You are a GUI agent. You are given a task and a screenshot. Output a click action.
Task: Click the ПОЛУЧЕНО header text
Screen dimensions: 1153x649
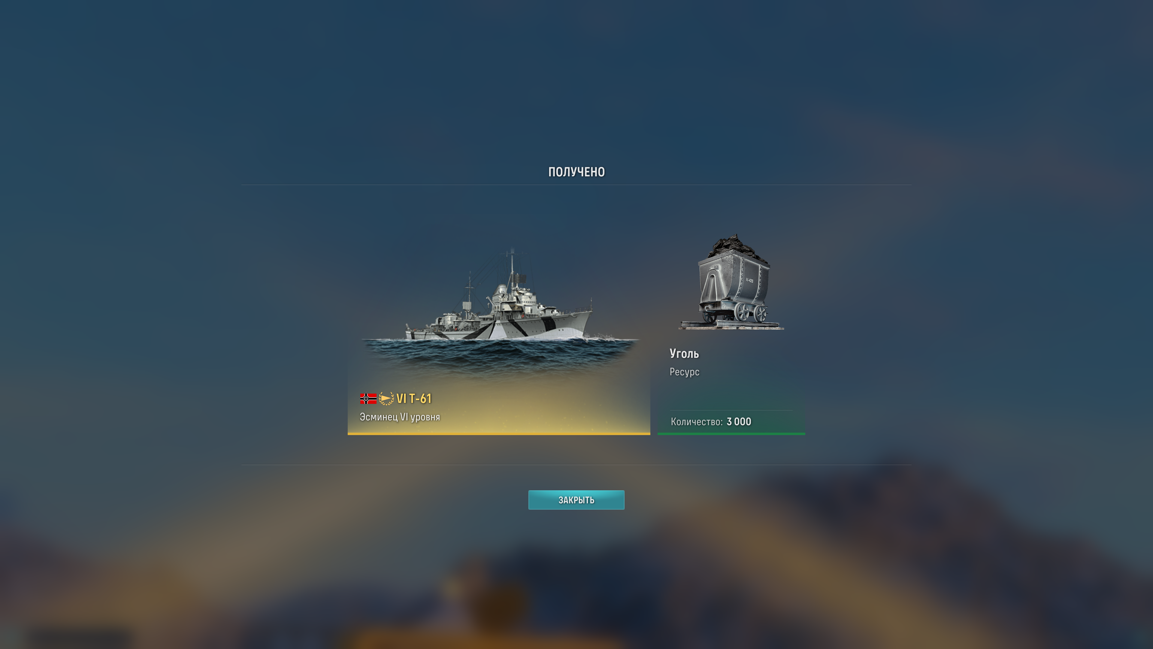576,172
